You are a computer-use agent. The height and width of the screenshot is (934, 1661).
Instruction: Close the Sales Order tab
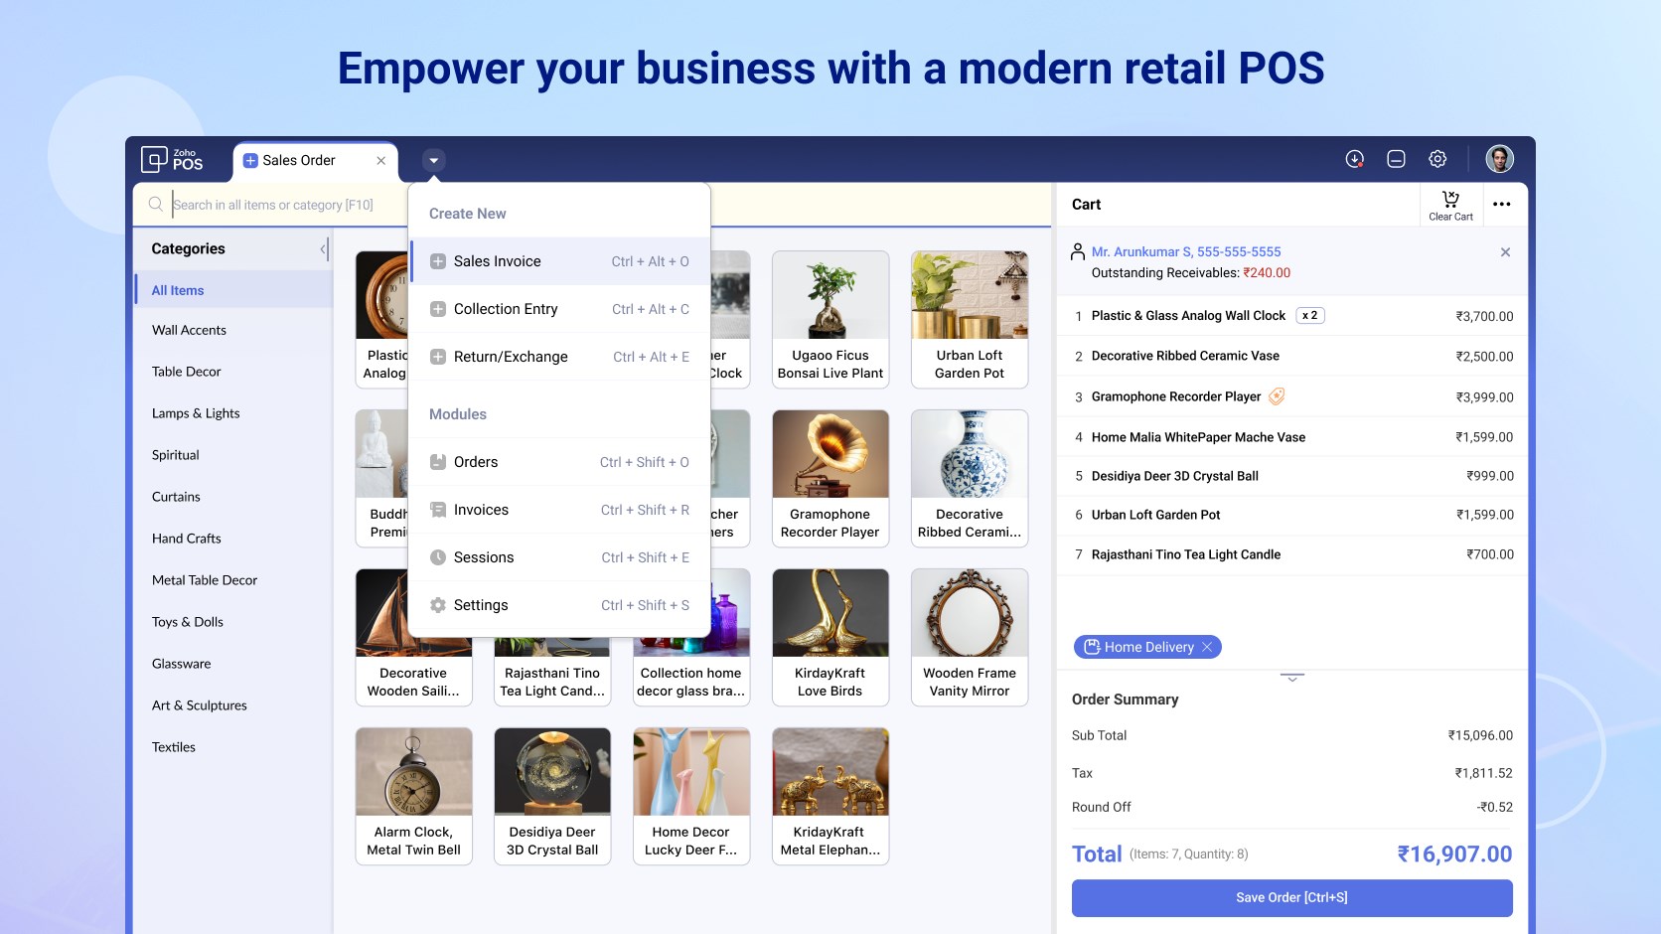click(x=380, y=160)
